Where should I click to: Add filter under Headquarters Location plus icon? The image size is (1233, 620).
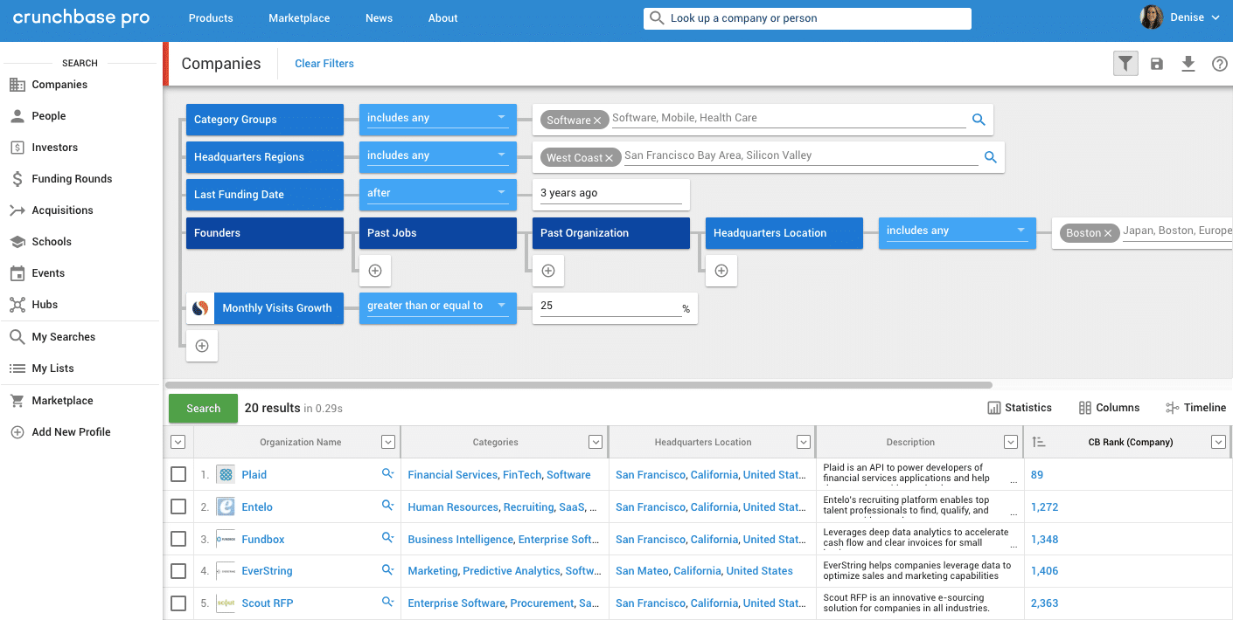tap(721, 271)
